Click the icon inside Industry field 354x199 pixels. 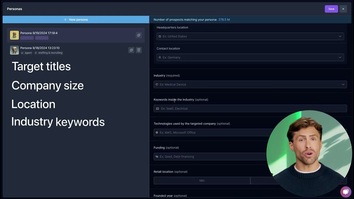click(157, 84)
